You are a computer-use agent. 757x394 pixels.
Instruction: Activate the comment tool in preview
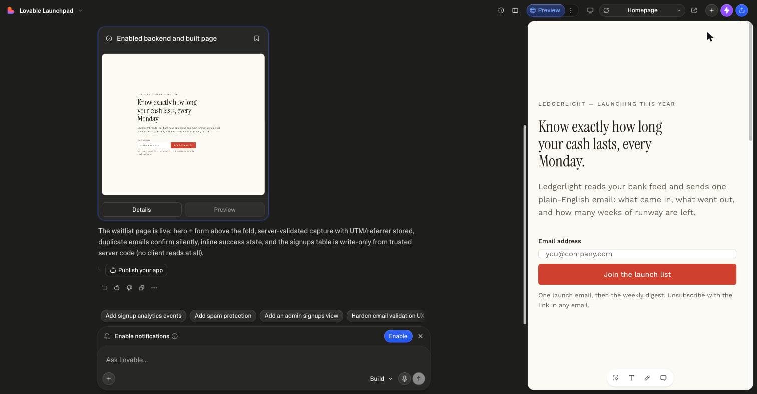click(x=663, y=378)
